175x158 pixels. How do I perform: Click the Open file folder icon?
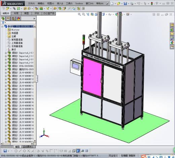(x=118, y=4)
